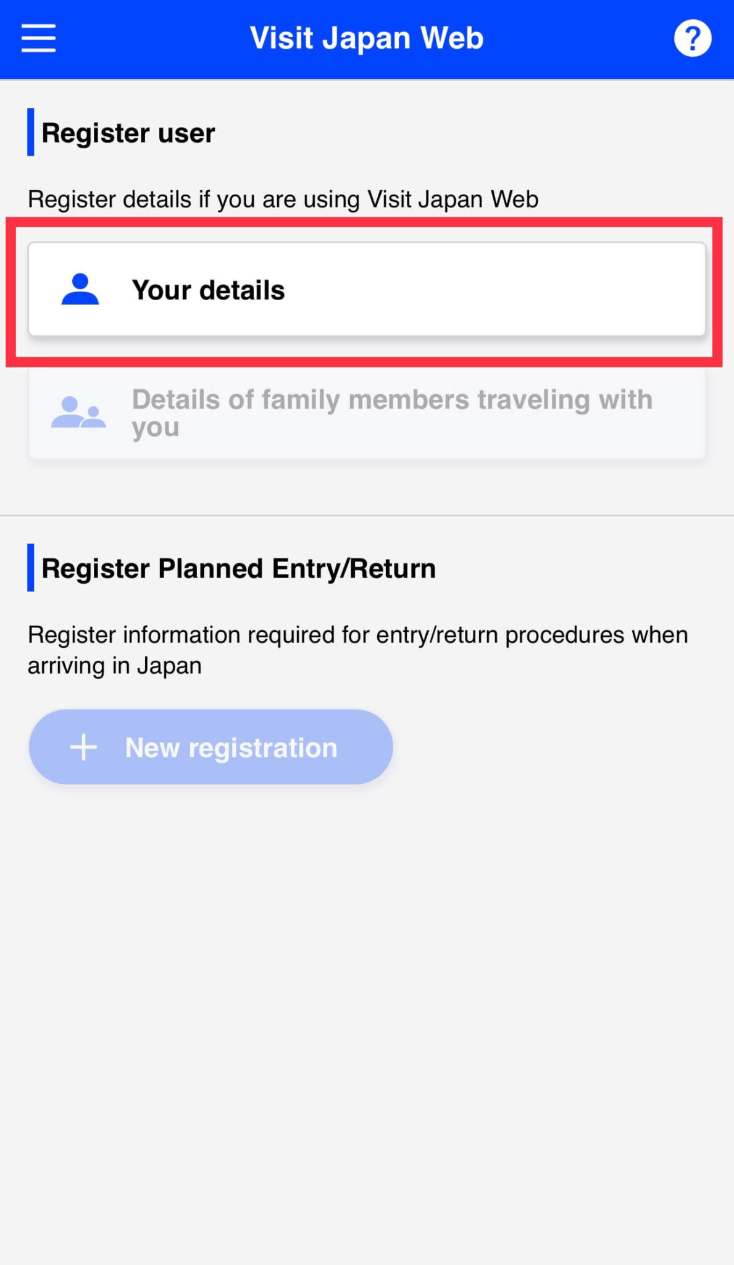Click the family members group icon
The image size is (734, 1265).
click(x=80, y=413)
